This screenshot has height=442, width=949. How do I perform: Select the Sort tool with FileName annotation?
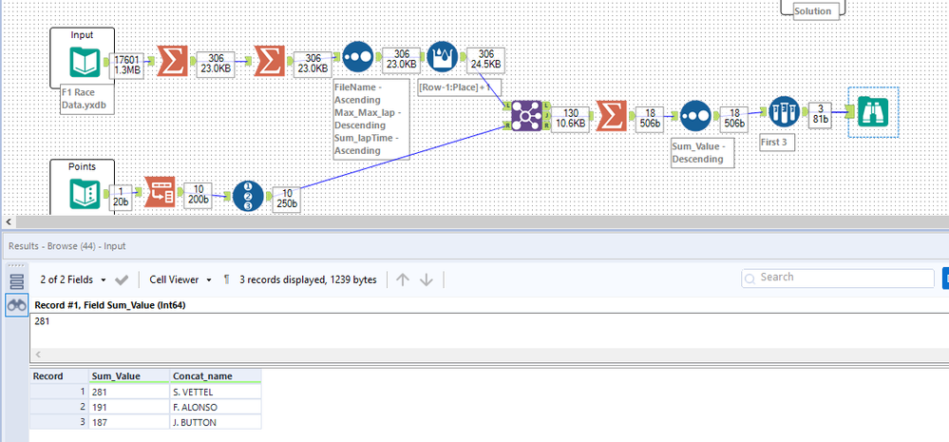[x=358, y=57]
